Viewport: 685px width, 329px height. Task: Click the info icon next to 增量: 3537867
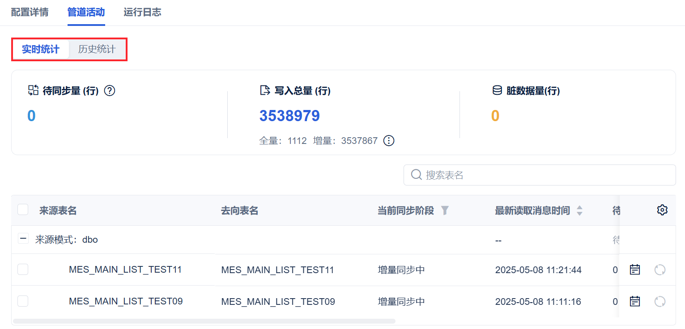(x=389, y=141)
